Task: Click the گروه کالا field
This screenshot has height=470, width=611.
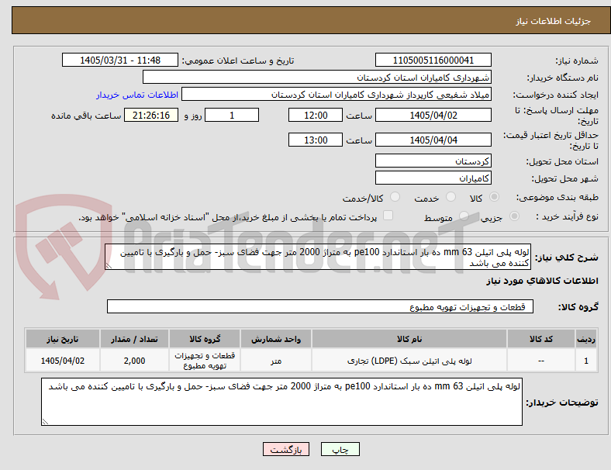Action: point(320,306)
